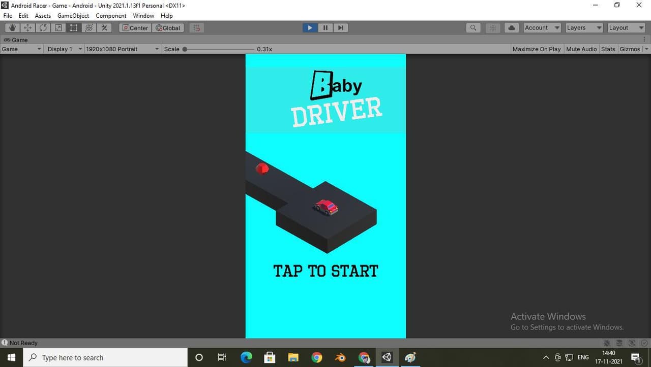Screen dimensions: 651x367
Task: Select the Rect tool
Action: (73, 28)
